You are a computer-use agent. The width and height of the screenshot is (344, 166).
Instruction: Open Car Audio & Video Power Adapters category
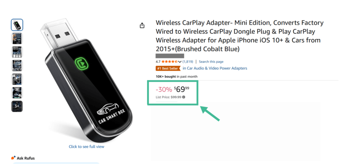(x=215, y=68)
